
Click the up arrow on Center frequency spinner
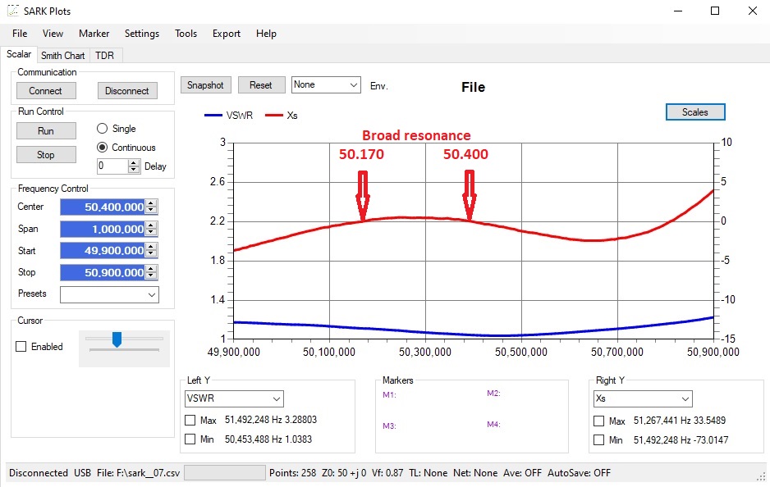pyautogui.click(x=151, y=203)
